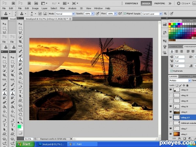Switch to the CHARACTER tab

pos(176,46)
